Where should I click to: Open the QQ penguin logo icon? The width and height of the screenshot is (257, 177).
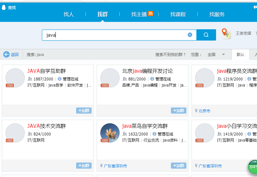tap(4, 7)
